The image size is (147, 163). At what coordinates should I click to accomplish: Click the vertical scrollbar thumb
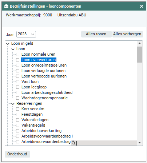tap(140, 55)
